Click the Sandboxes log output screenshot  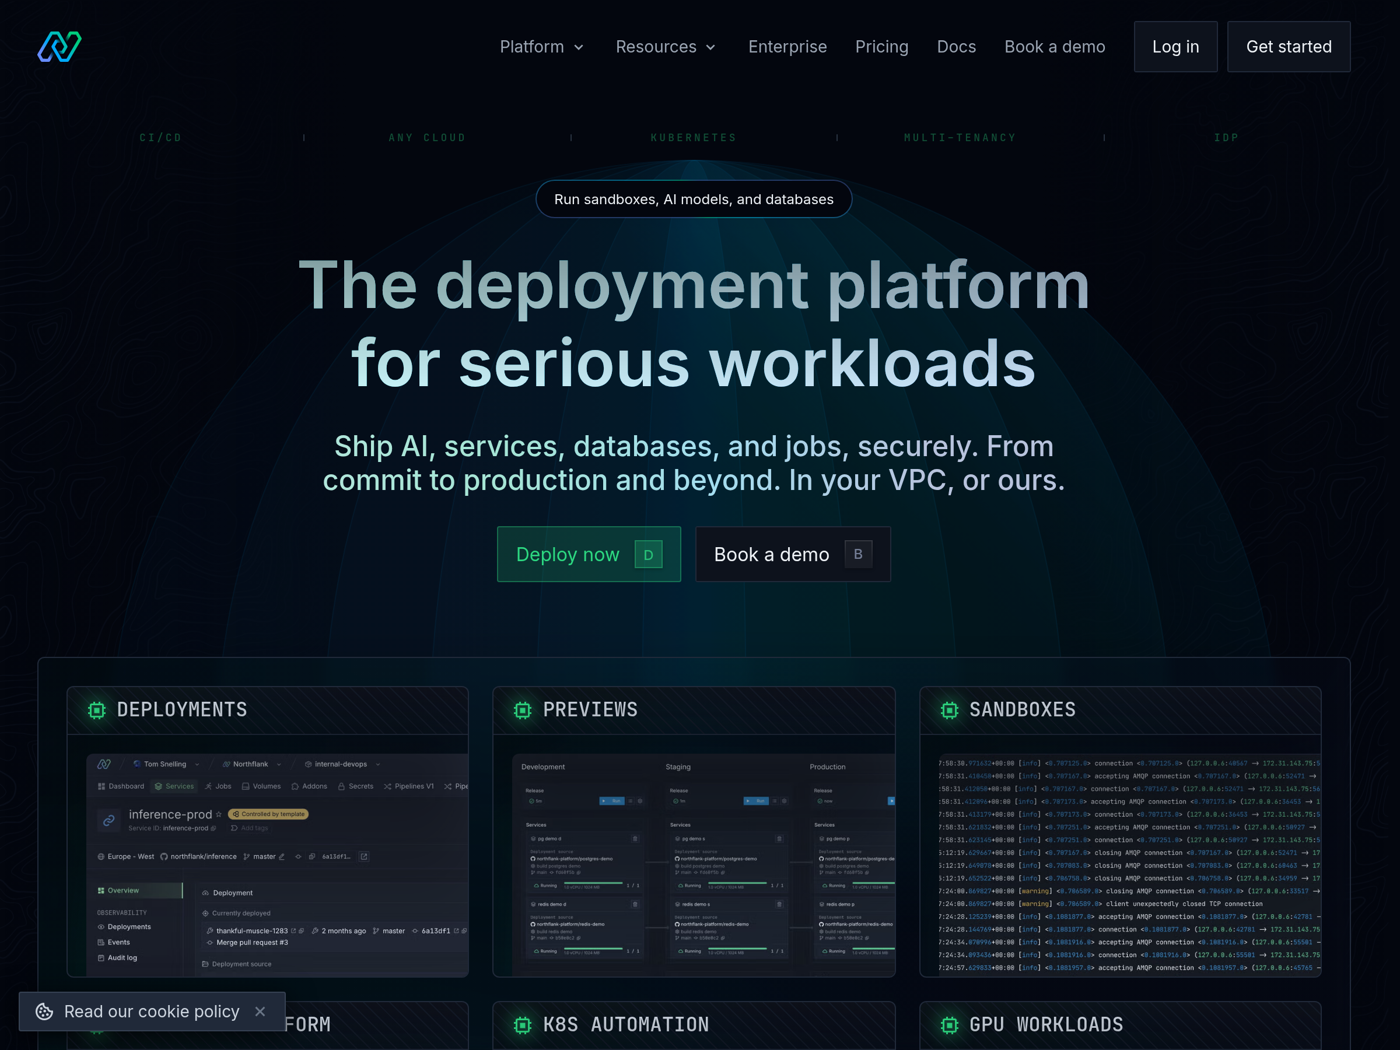1129,864
